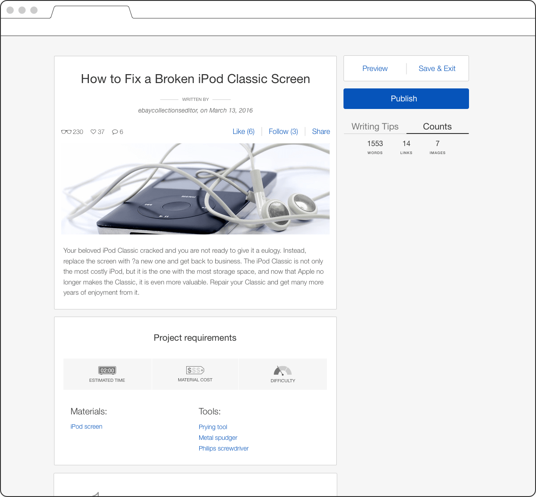Click Follow (3) link
536x497 pixels.
tap(283, 131)
